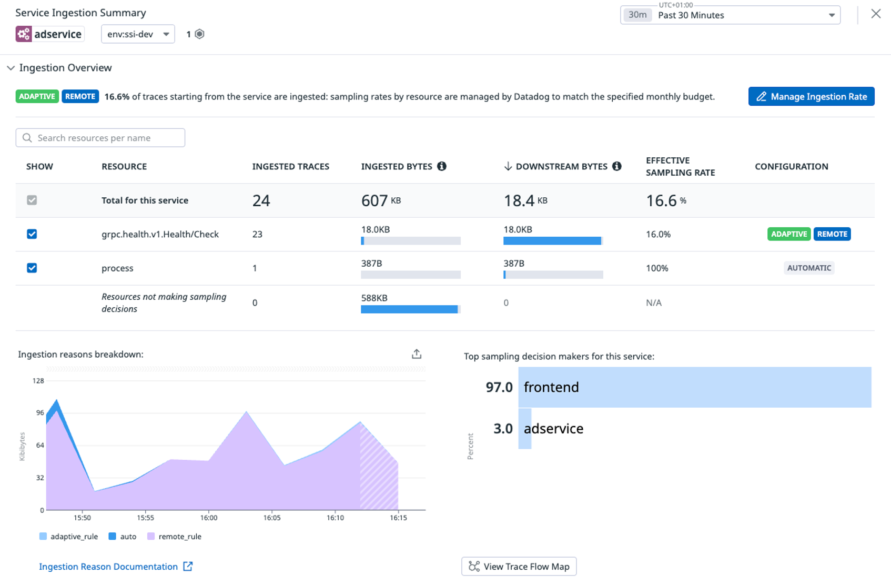
Task: Click the frontend sampling decision bar
Action: pyautogui.click(x=684, y=387)
